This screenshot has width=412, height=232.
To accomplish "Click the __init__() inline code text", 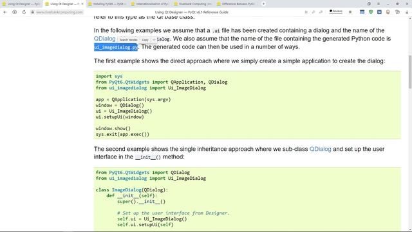I will (148, 157).
